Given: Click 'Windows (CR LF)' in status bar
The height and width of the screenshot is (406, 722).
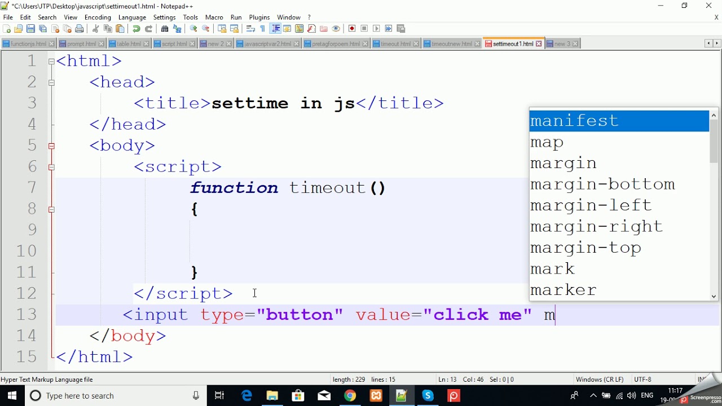Looking at the screenshot, I should 600,379.
